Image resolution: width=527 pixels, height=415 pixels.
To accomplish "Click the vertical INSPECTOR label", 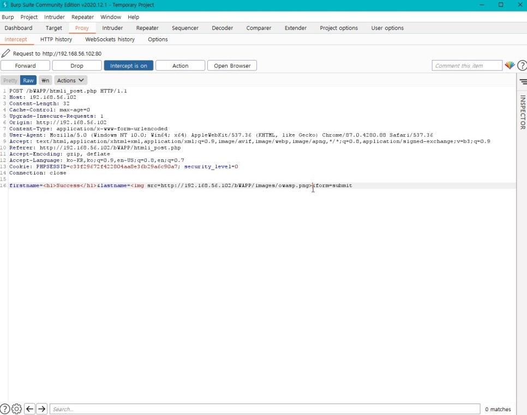I will pyautogui.click(x=523, y=112).
